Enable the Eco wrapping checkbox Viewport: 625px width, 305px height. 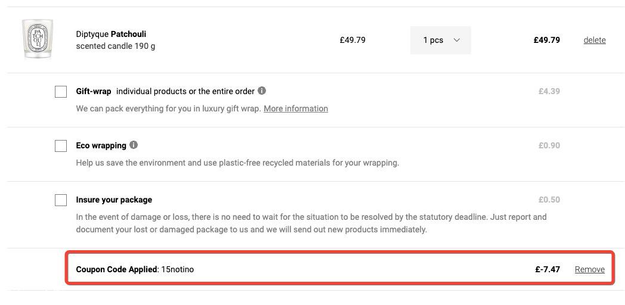pos(61,146)
